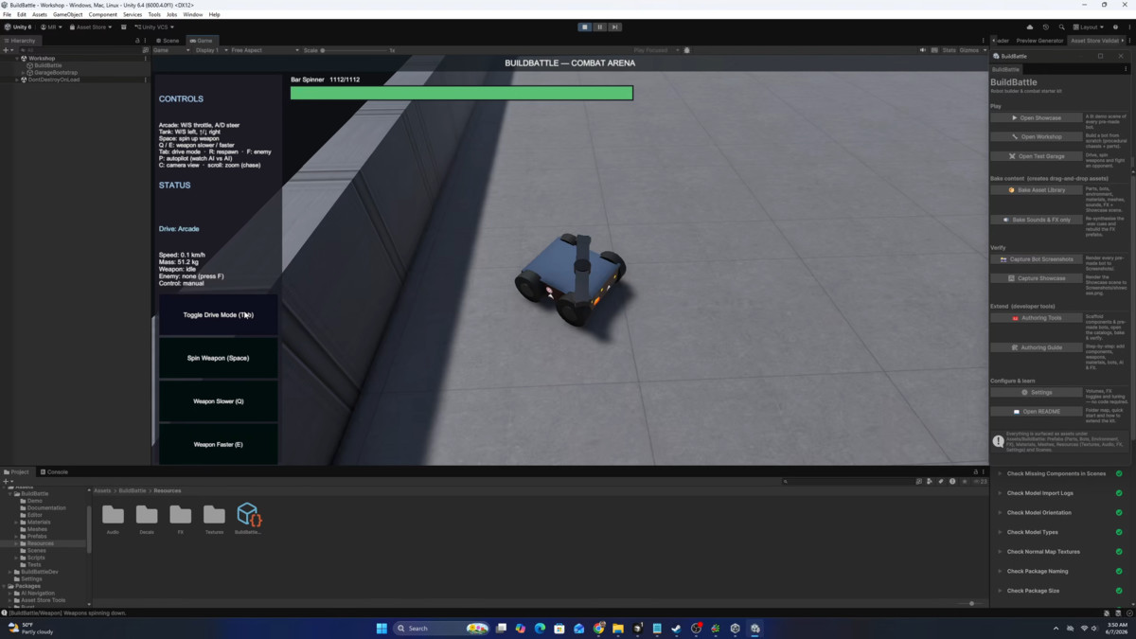This screenshot has width=1136, height=639.
Task: Click Bake Sounds & FX only
Action: [x=1037, y=220]
